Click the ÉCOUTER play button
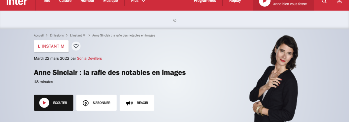The height and width of the screenshot is (122, 349). pyautogui.click(x=54, y=103)
